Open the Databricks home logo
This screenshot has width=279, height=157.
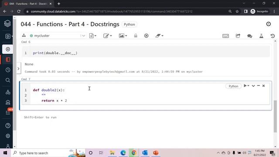[7, 23]
